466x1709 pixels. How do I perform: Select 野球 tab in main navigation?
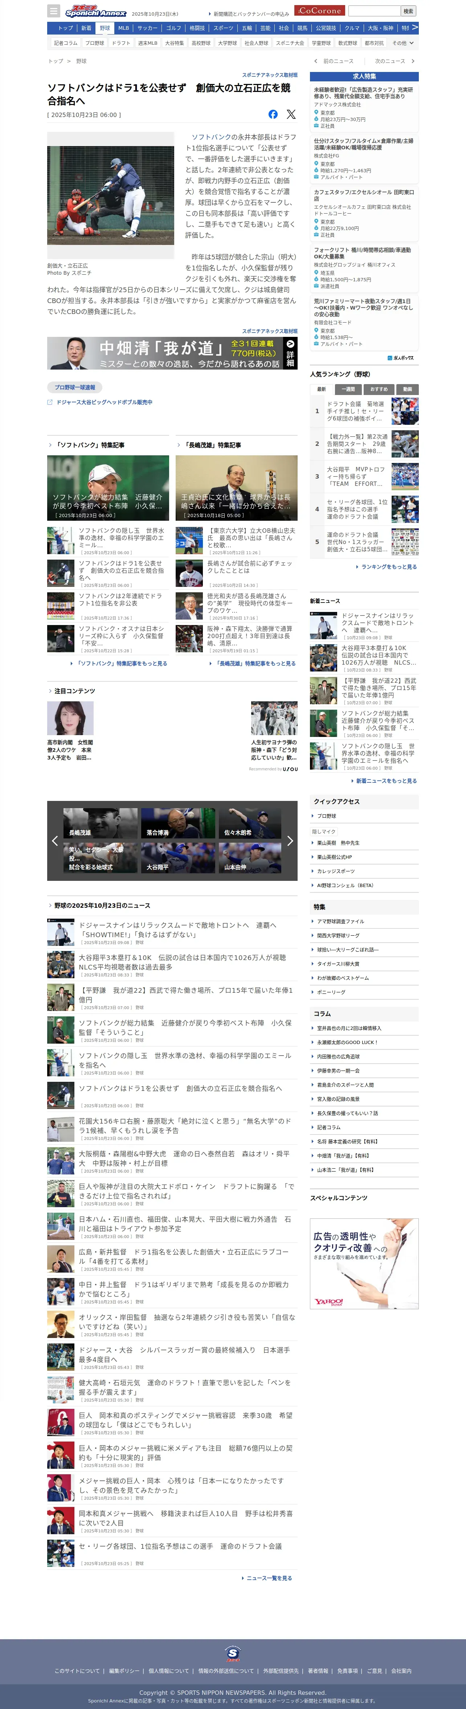tap(105, 28)
